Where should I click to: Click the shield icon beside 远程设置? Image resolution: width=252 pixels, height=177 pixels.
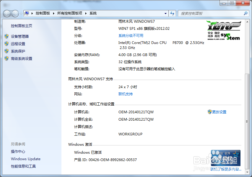6,44
